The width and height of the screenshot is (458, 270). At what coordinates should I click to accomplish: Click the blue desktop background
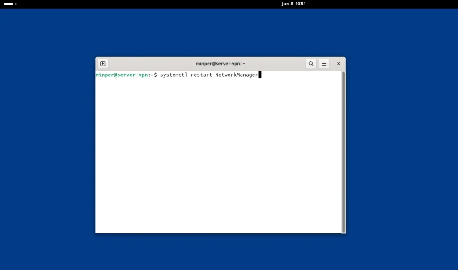click(54, 179)
